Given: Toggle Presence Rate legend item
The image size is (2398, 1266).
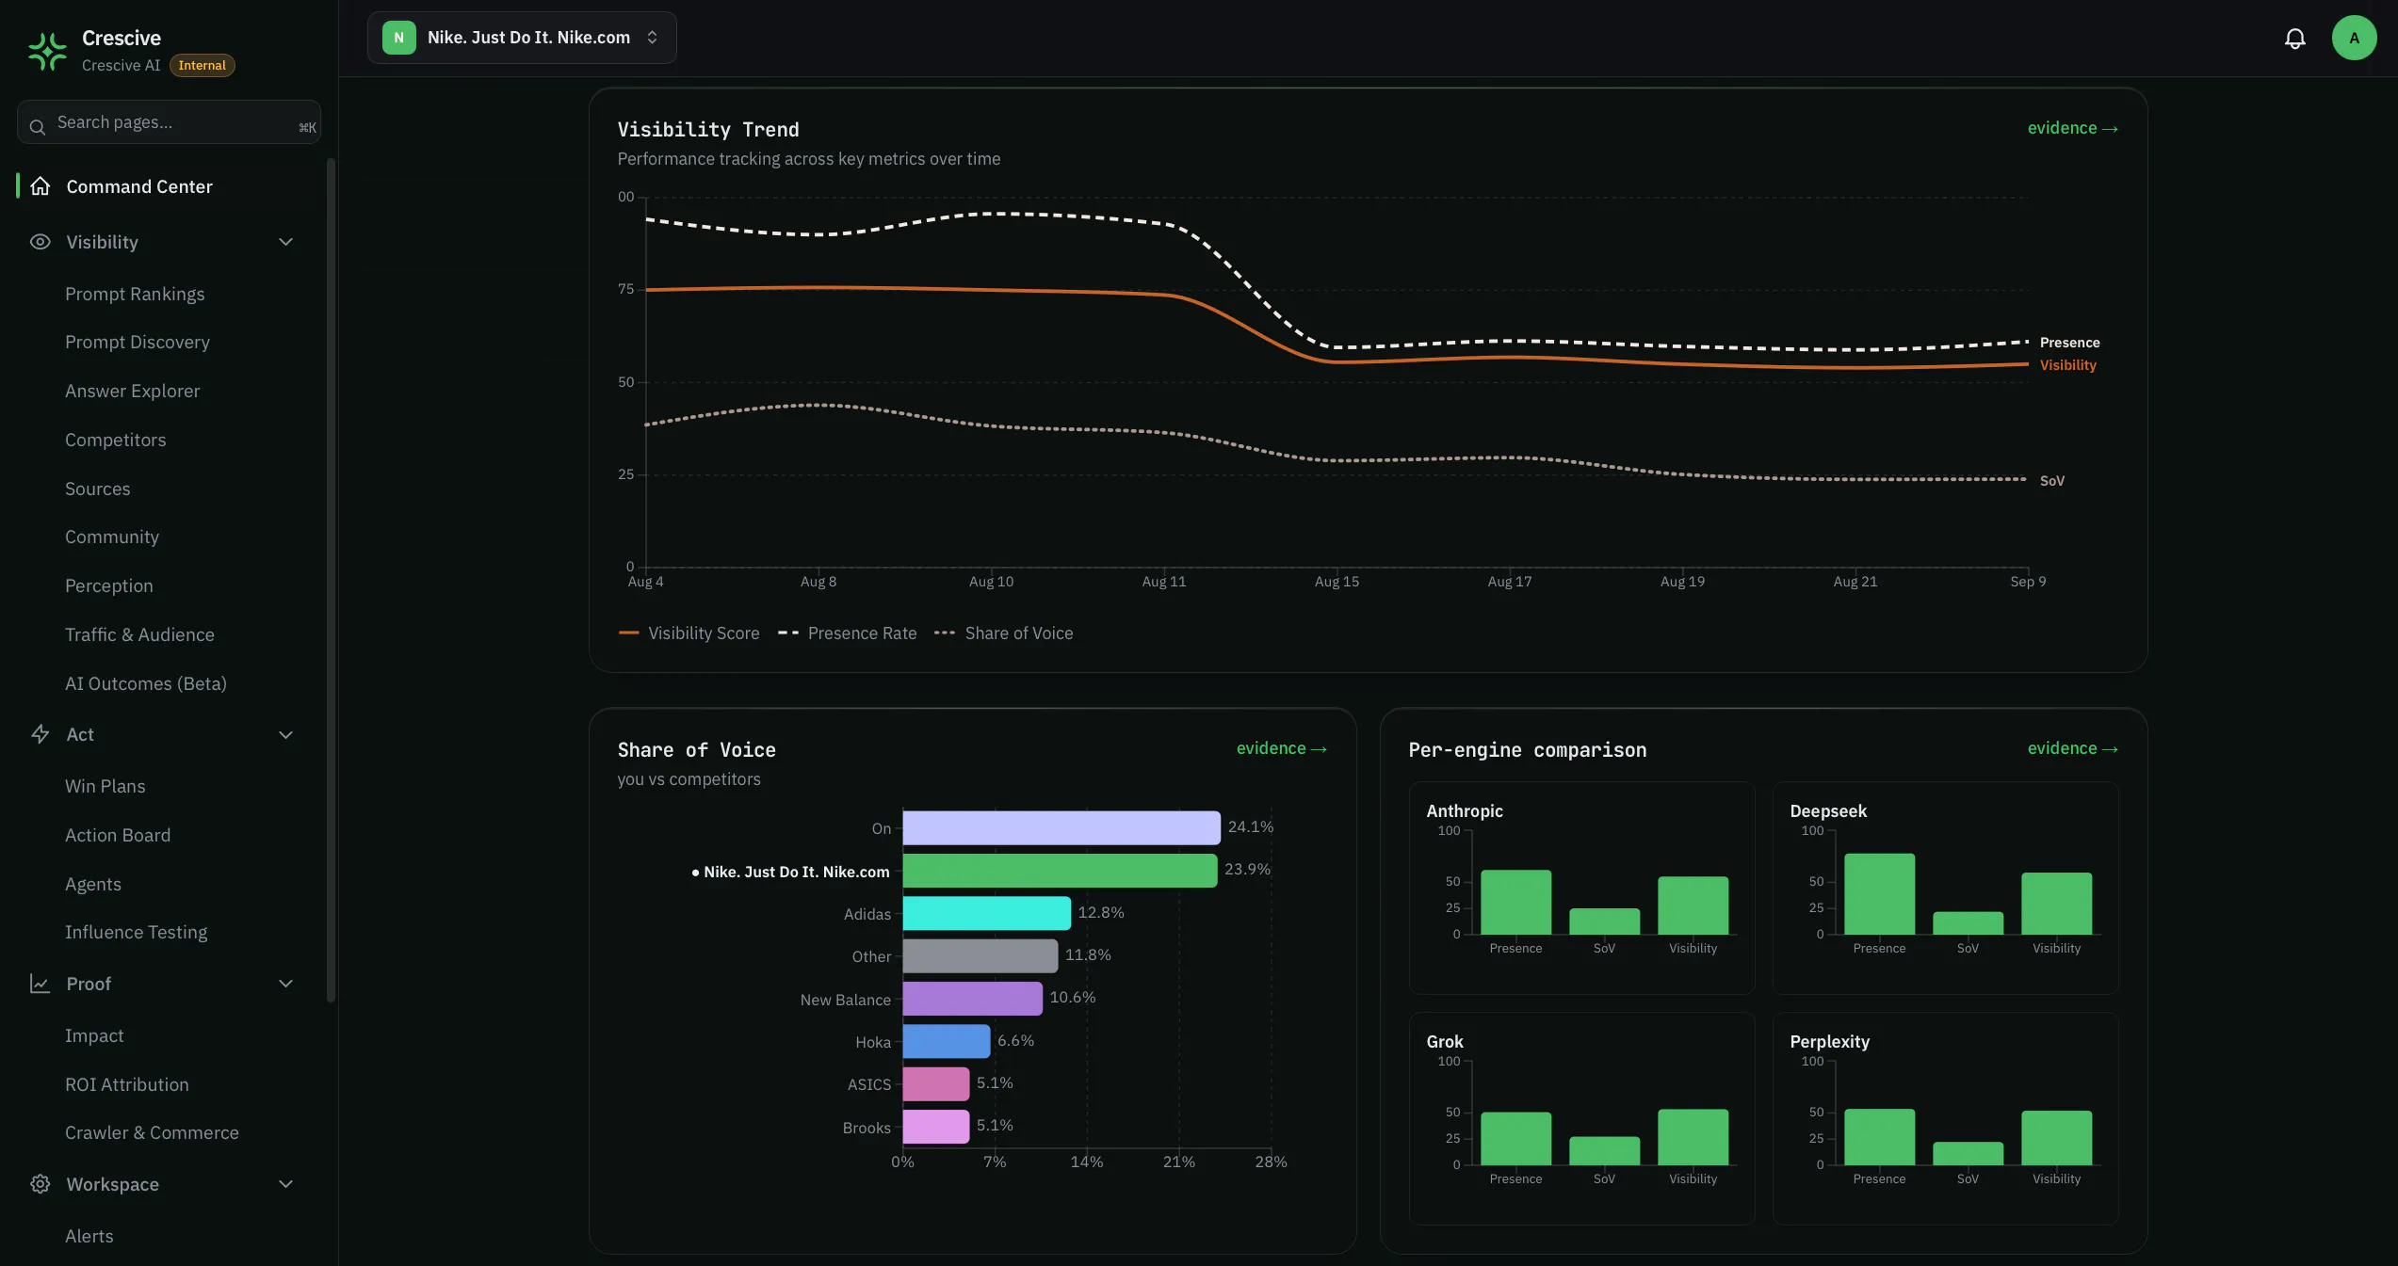Looking at the screenshot, I should (847, 633).
